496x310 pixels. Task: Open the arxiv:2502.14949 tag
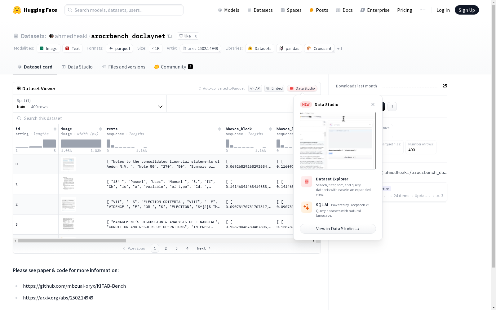coord(200,48)
